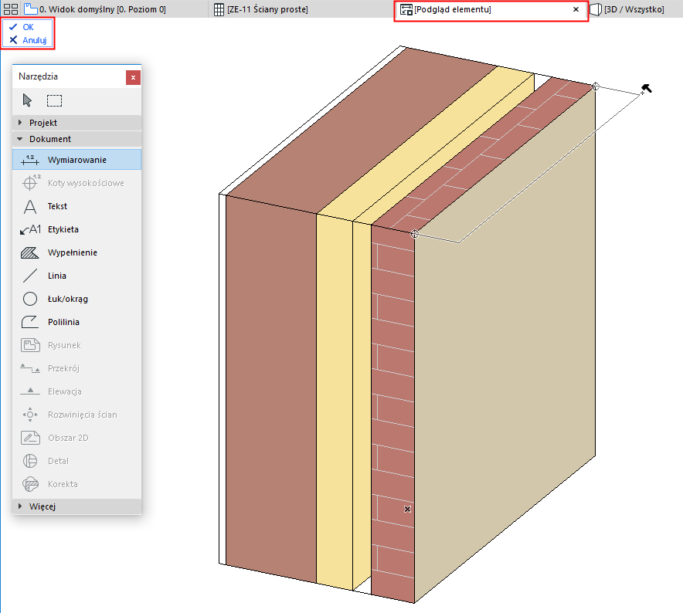
Task: Close the Narzędzia toolbox panel
Action: pos(133,77)
